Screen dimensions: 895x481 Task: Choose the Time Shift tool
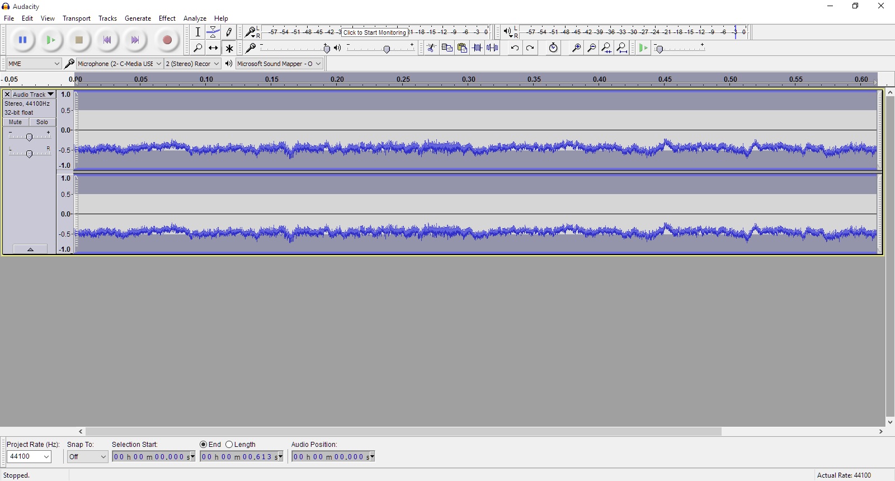[x=213, y=48]
